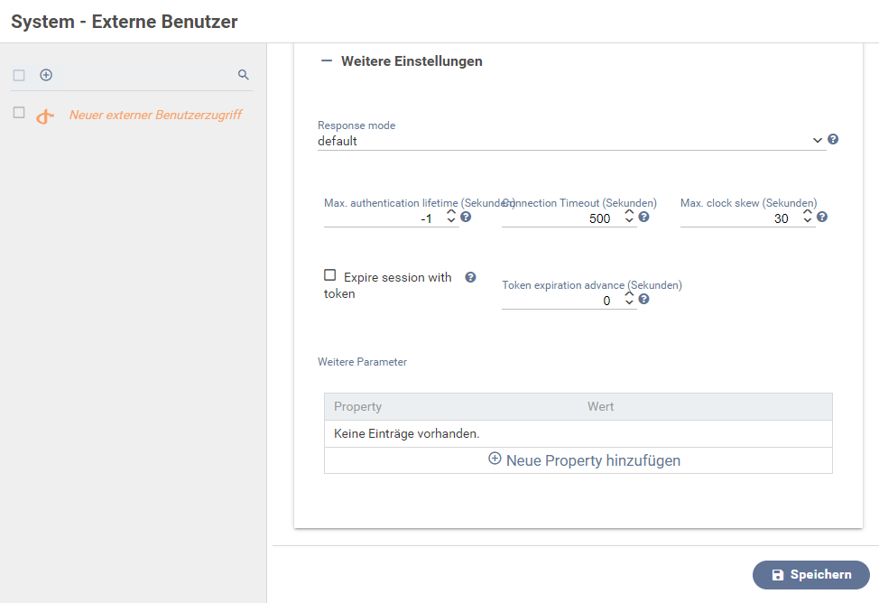Open help for Max. authentication lifetime
This screenshot has width=879, height=603.
(466, 218)
